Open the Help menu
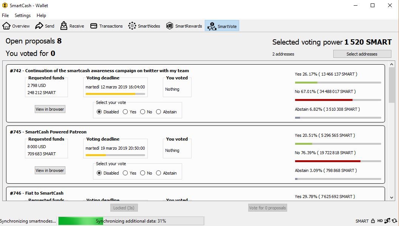399x226 pixels. click(x=41, y=15)
